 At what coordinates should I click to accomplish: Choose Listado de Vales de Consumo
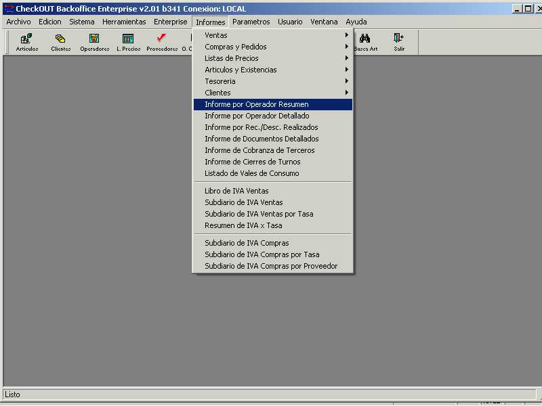(x=273, y=173)
